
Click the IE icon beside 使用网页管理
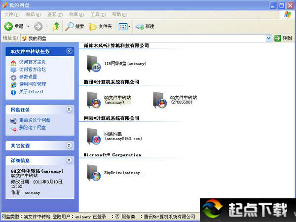(x=13, y=85)
